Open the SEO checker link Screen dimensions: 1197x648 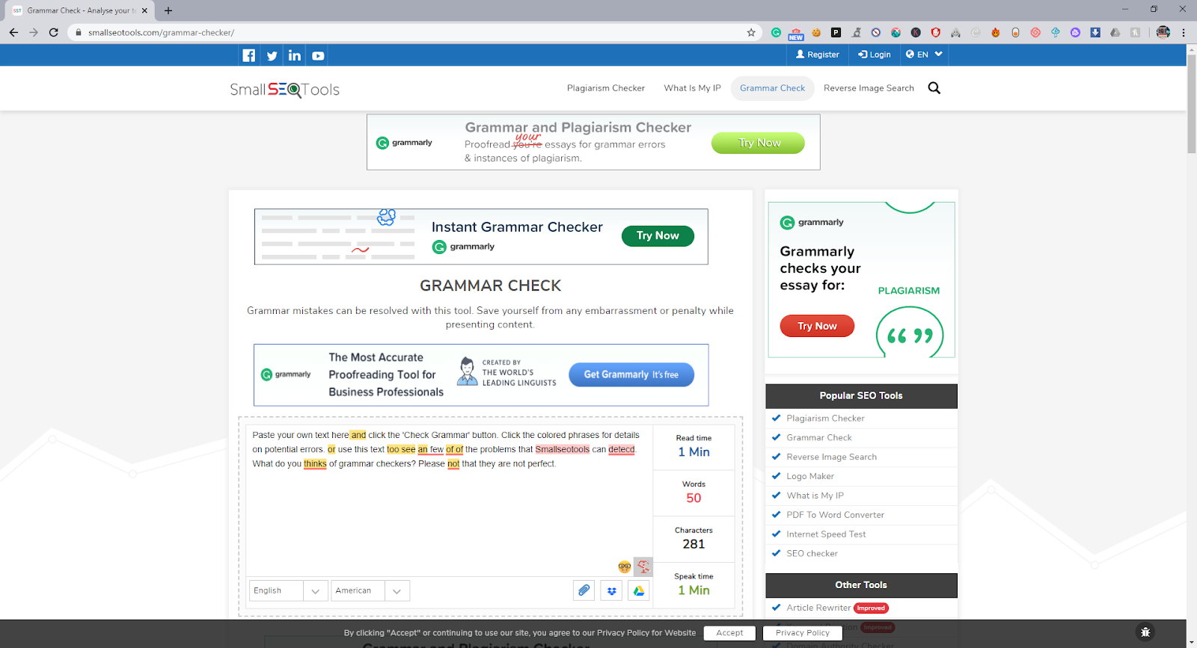812,554
